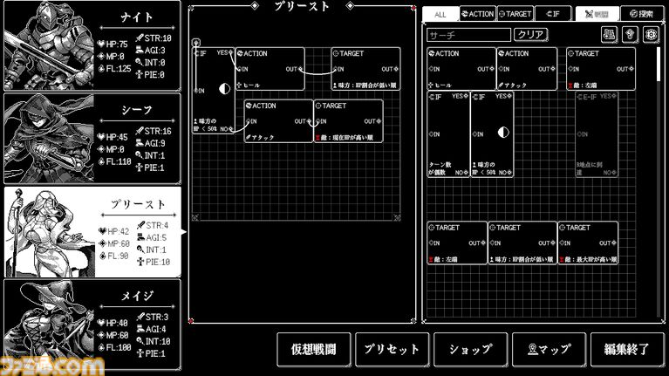The width and height of the screenshot is (669, 376).
Task: Pick palette ACTION ヒール node
Action: tap(461, 69)
